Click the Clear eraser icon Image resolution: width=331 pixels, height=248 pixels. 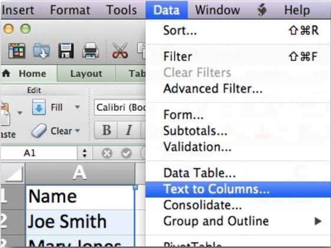[x=39, y=131]
